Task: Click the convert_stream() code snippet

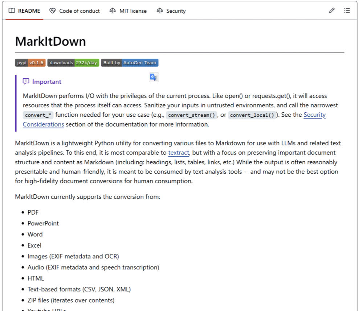Action: (191, 115)
